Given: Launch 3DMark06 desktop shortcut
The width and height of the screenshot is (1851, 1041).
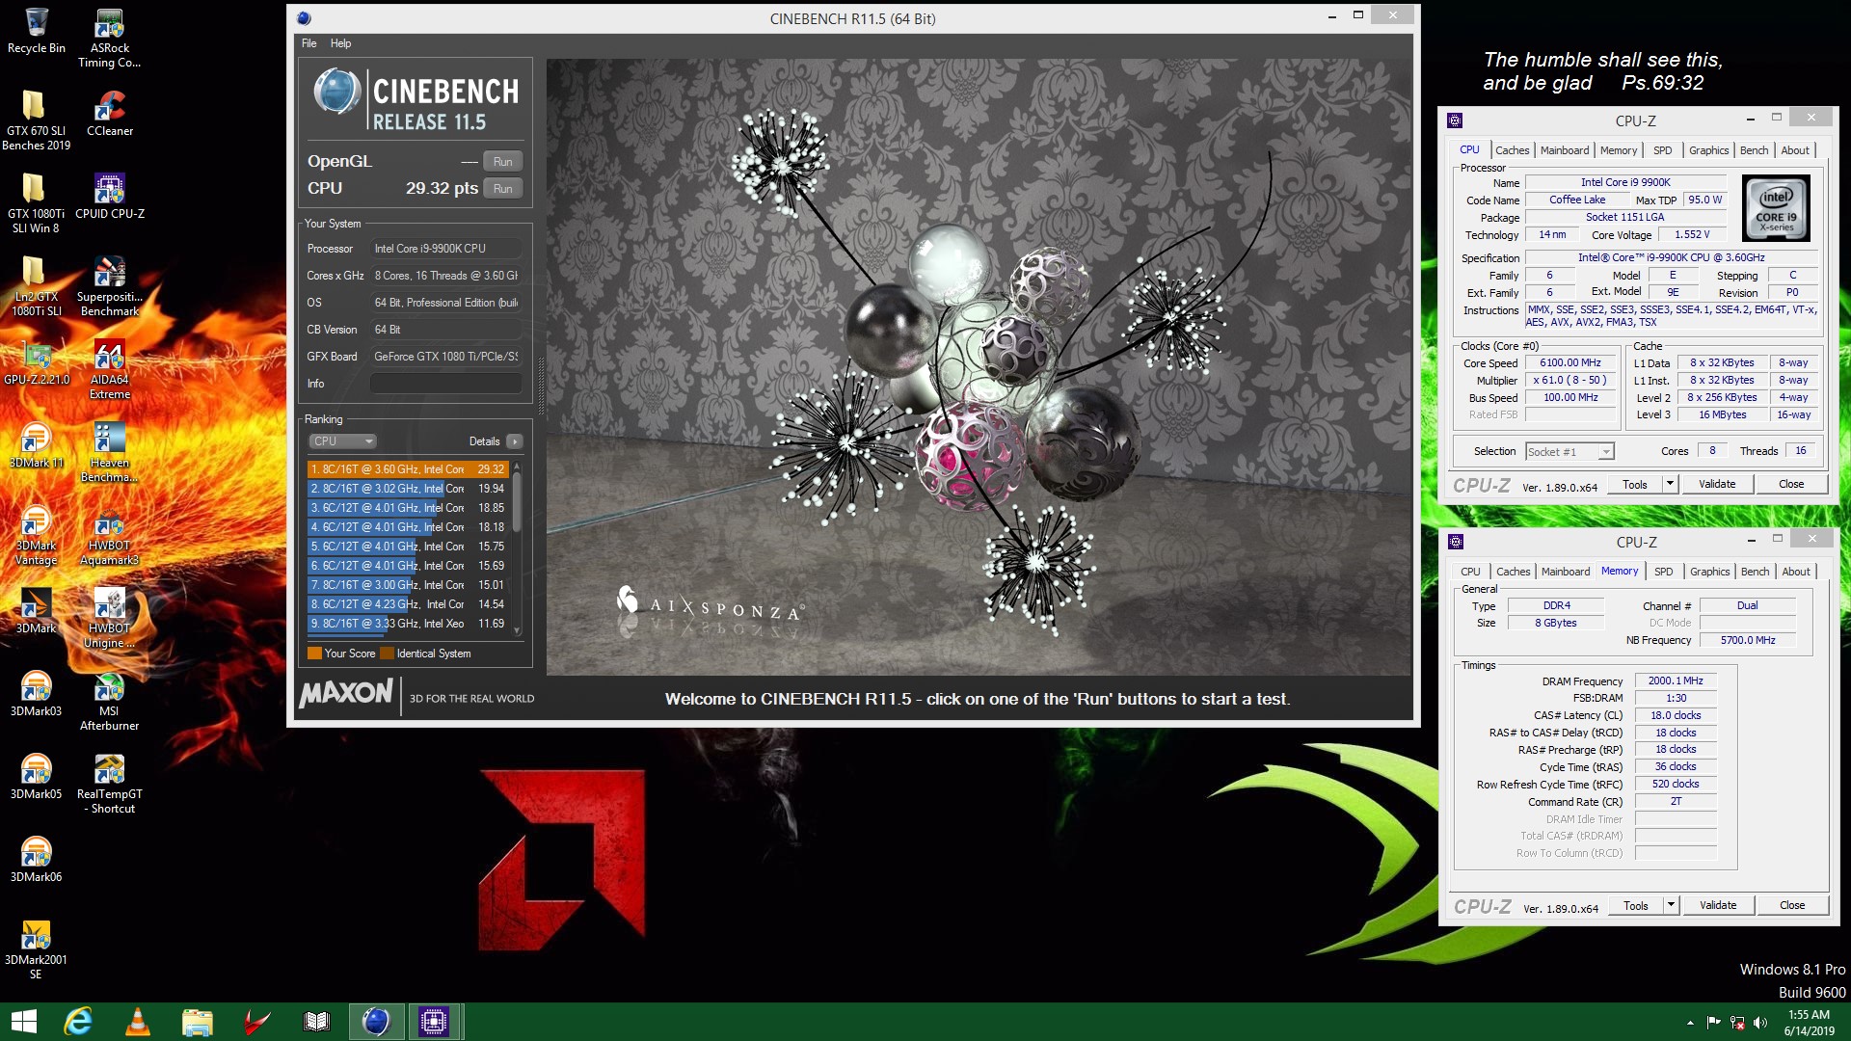Looking at the screenshot, I should (x=37, y=860).
